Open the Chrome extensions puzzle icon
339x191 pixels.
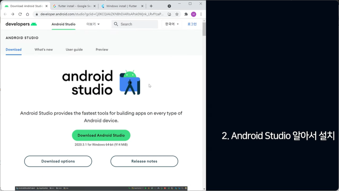pos(186,14)
